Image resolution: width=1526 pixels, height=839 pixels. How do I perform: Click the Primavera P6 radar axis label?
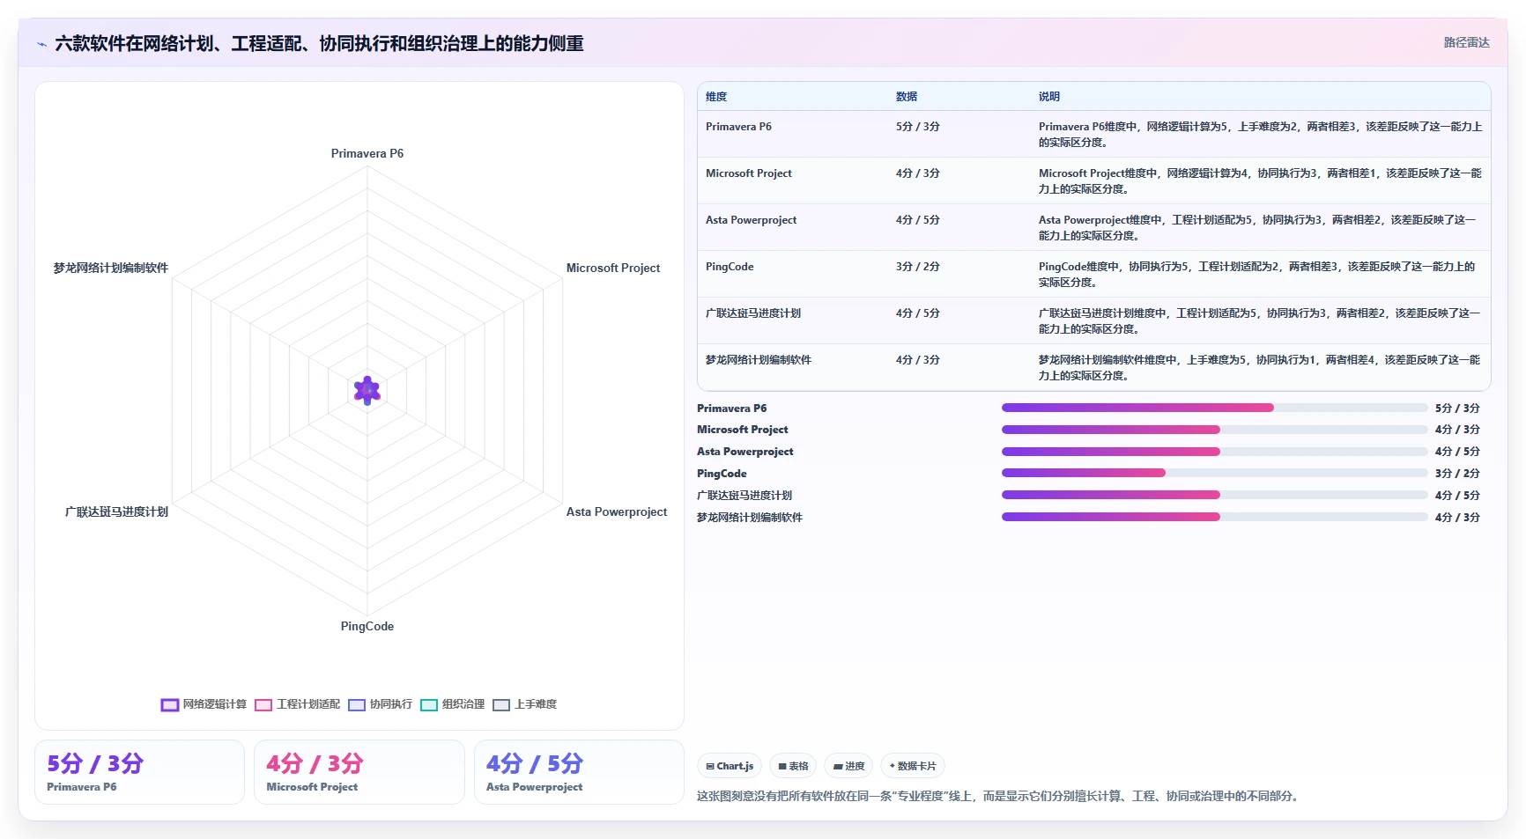(x=367, y=153)
